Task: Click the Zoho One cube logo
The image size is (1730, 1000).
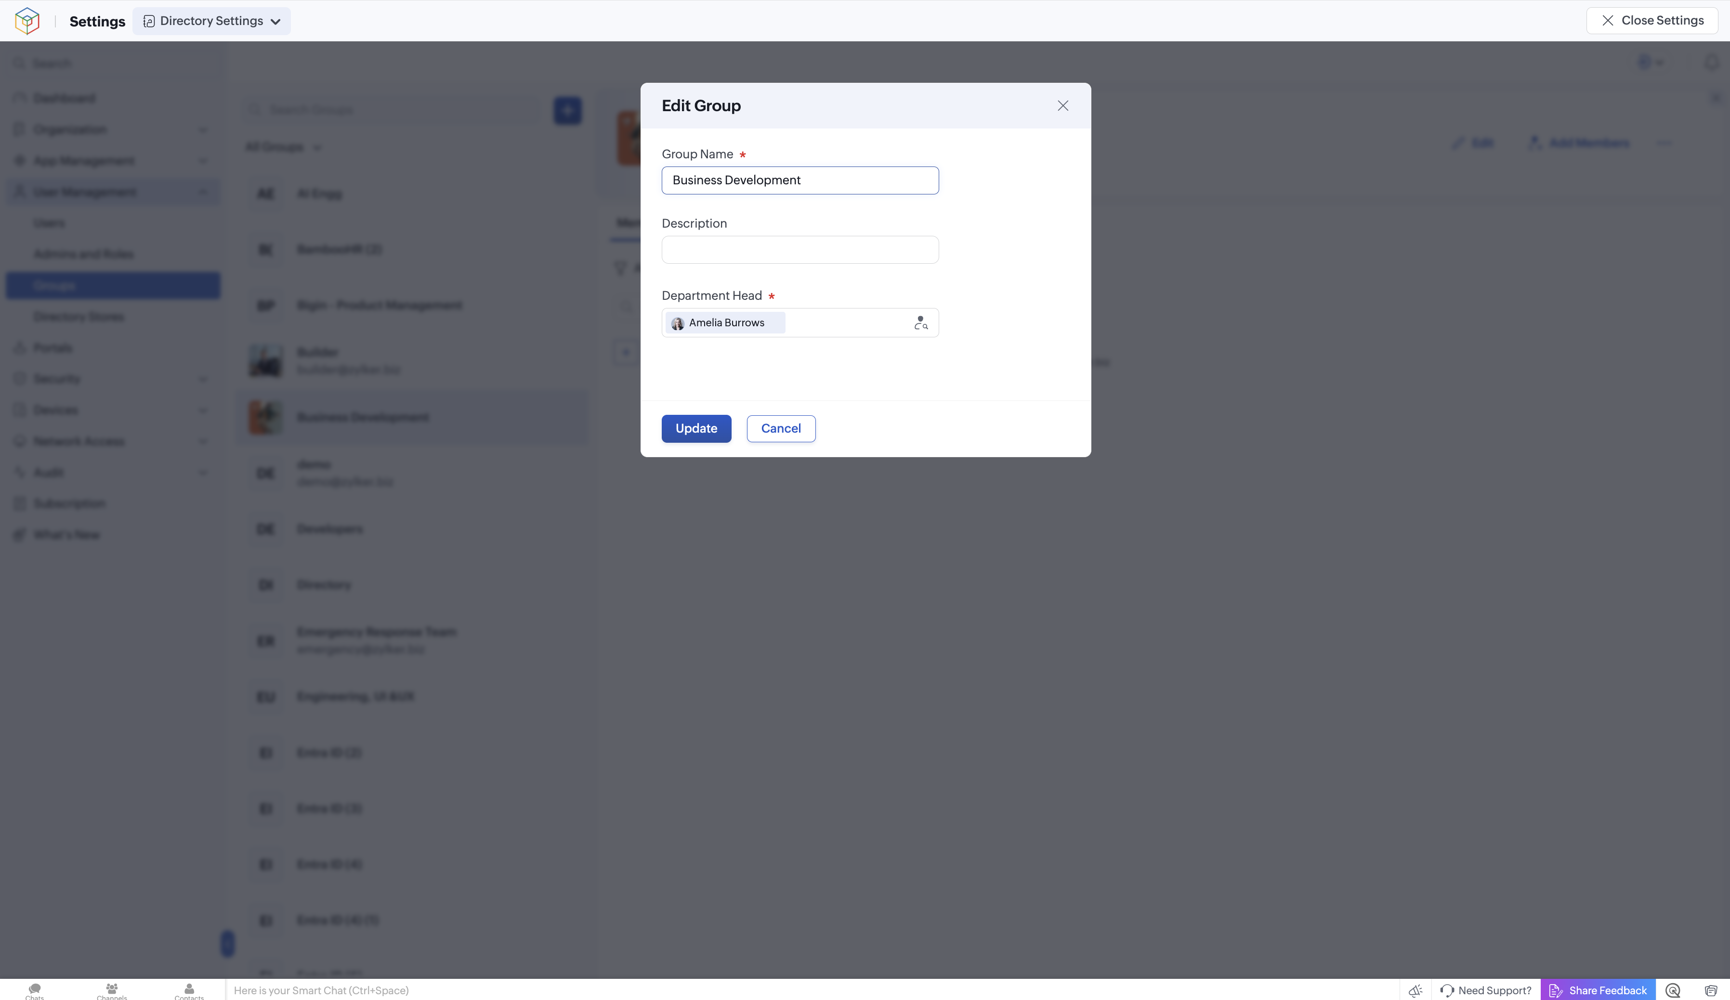Action: (x=27, y=21)
